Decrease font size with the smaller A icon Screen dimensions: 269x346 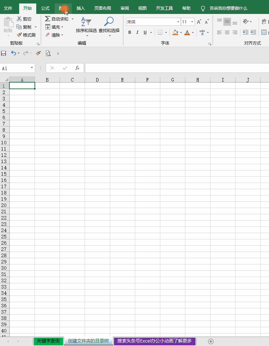(207, 22)
